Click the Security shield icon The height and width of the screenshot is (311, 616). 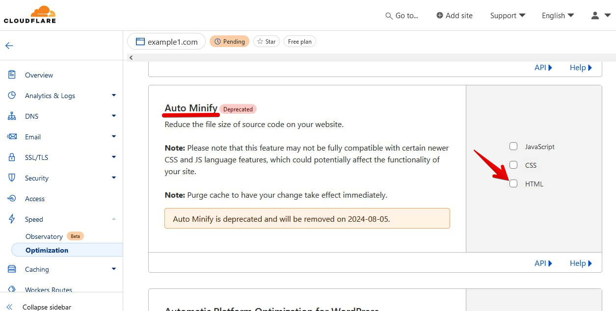(12, 178)
